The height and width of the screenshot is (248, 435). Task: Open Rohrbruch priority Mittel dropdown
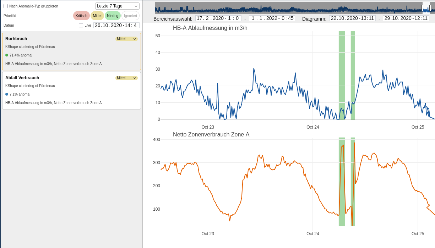(x=126, y=39)
